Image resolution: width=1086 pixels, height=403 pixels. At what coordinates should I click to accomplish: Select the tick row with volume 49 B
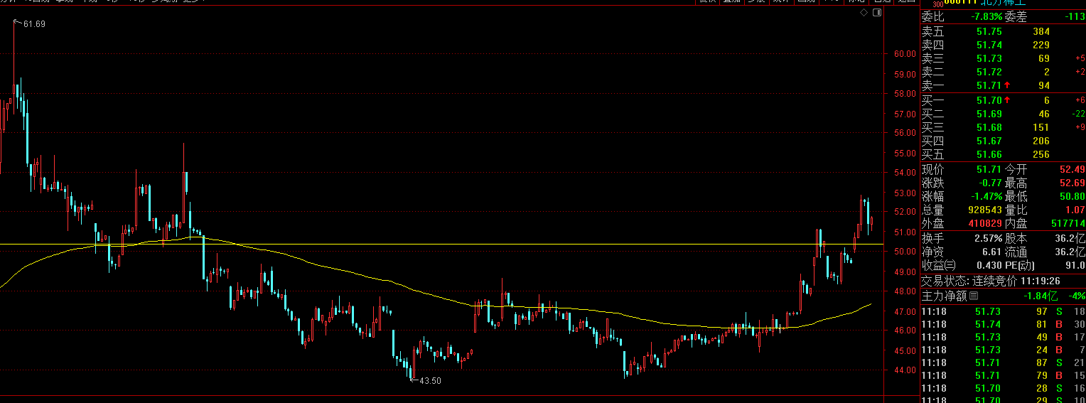pos(1003,337)
